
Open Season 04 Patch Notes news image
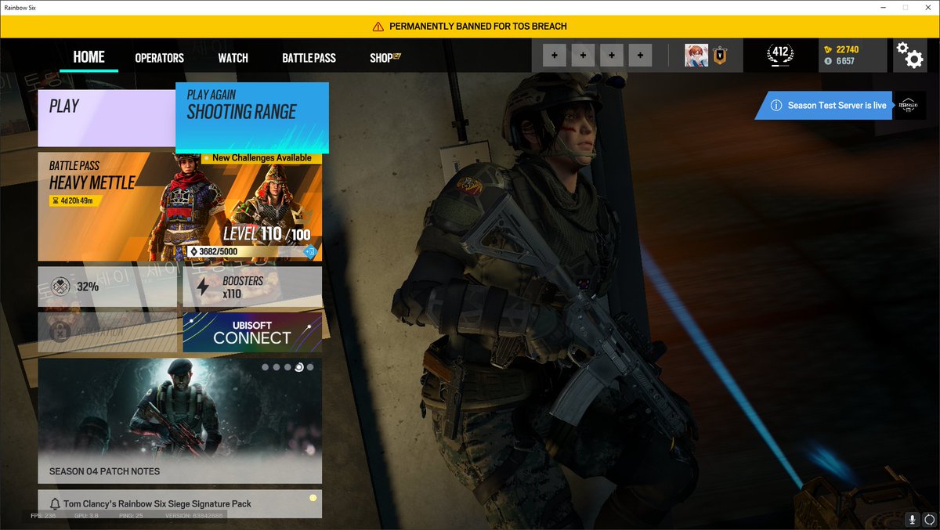179,420
